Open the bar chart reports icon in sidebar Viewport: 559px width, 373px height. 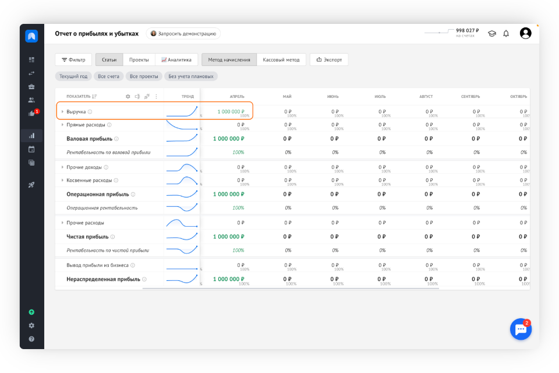pyautogui.click(x=31, y=136)
